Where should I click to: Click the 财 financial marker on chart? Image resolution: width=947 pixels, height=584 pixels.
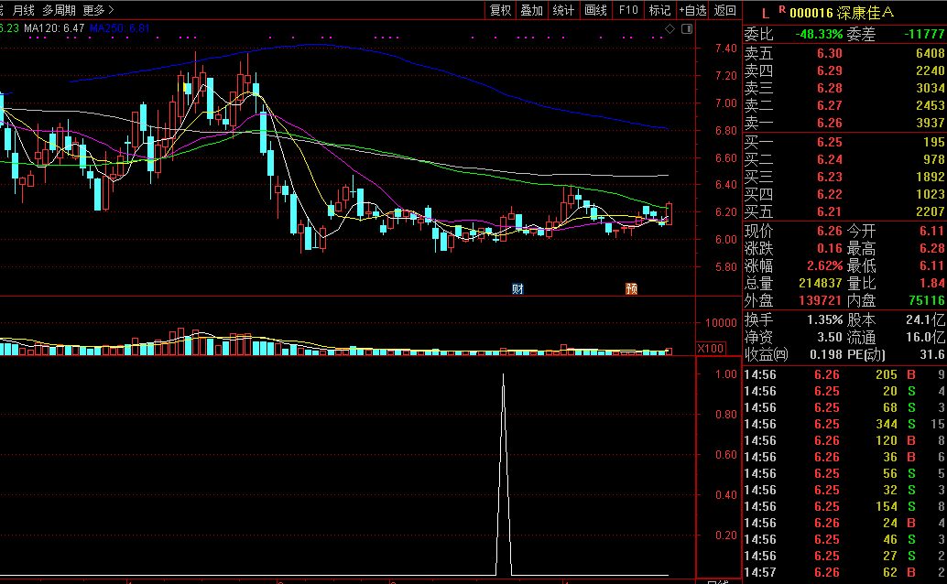pos(517,288)
